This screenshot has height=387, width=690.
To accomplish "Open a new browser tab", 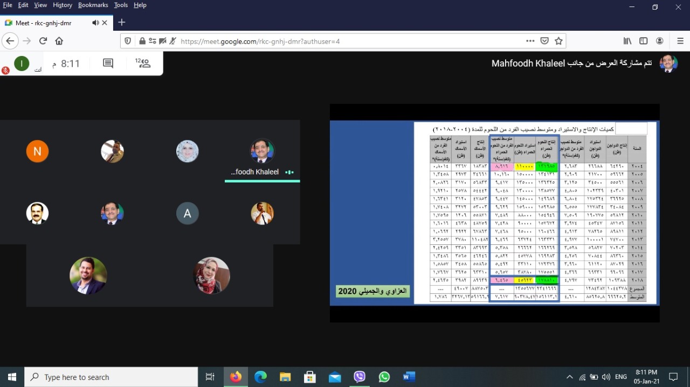I will (122, 23).
